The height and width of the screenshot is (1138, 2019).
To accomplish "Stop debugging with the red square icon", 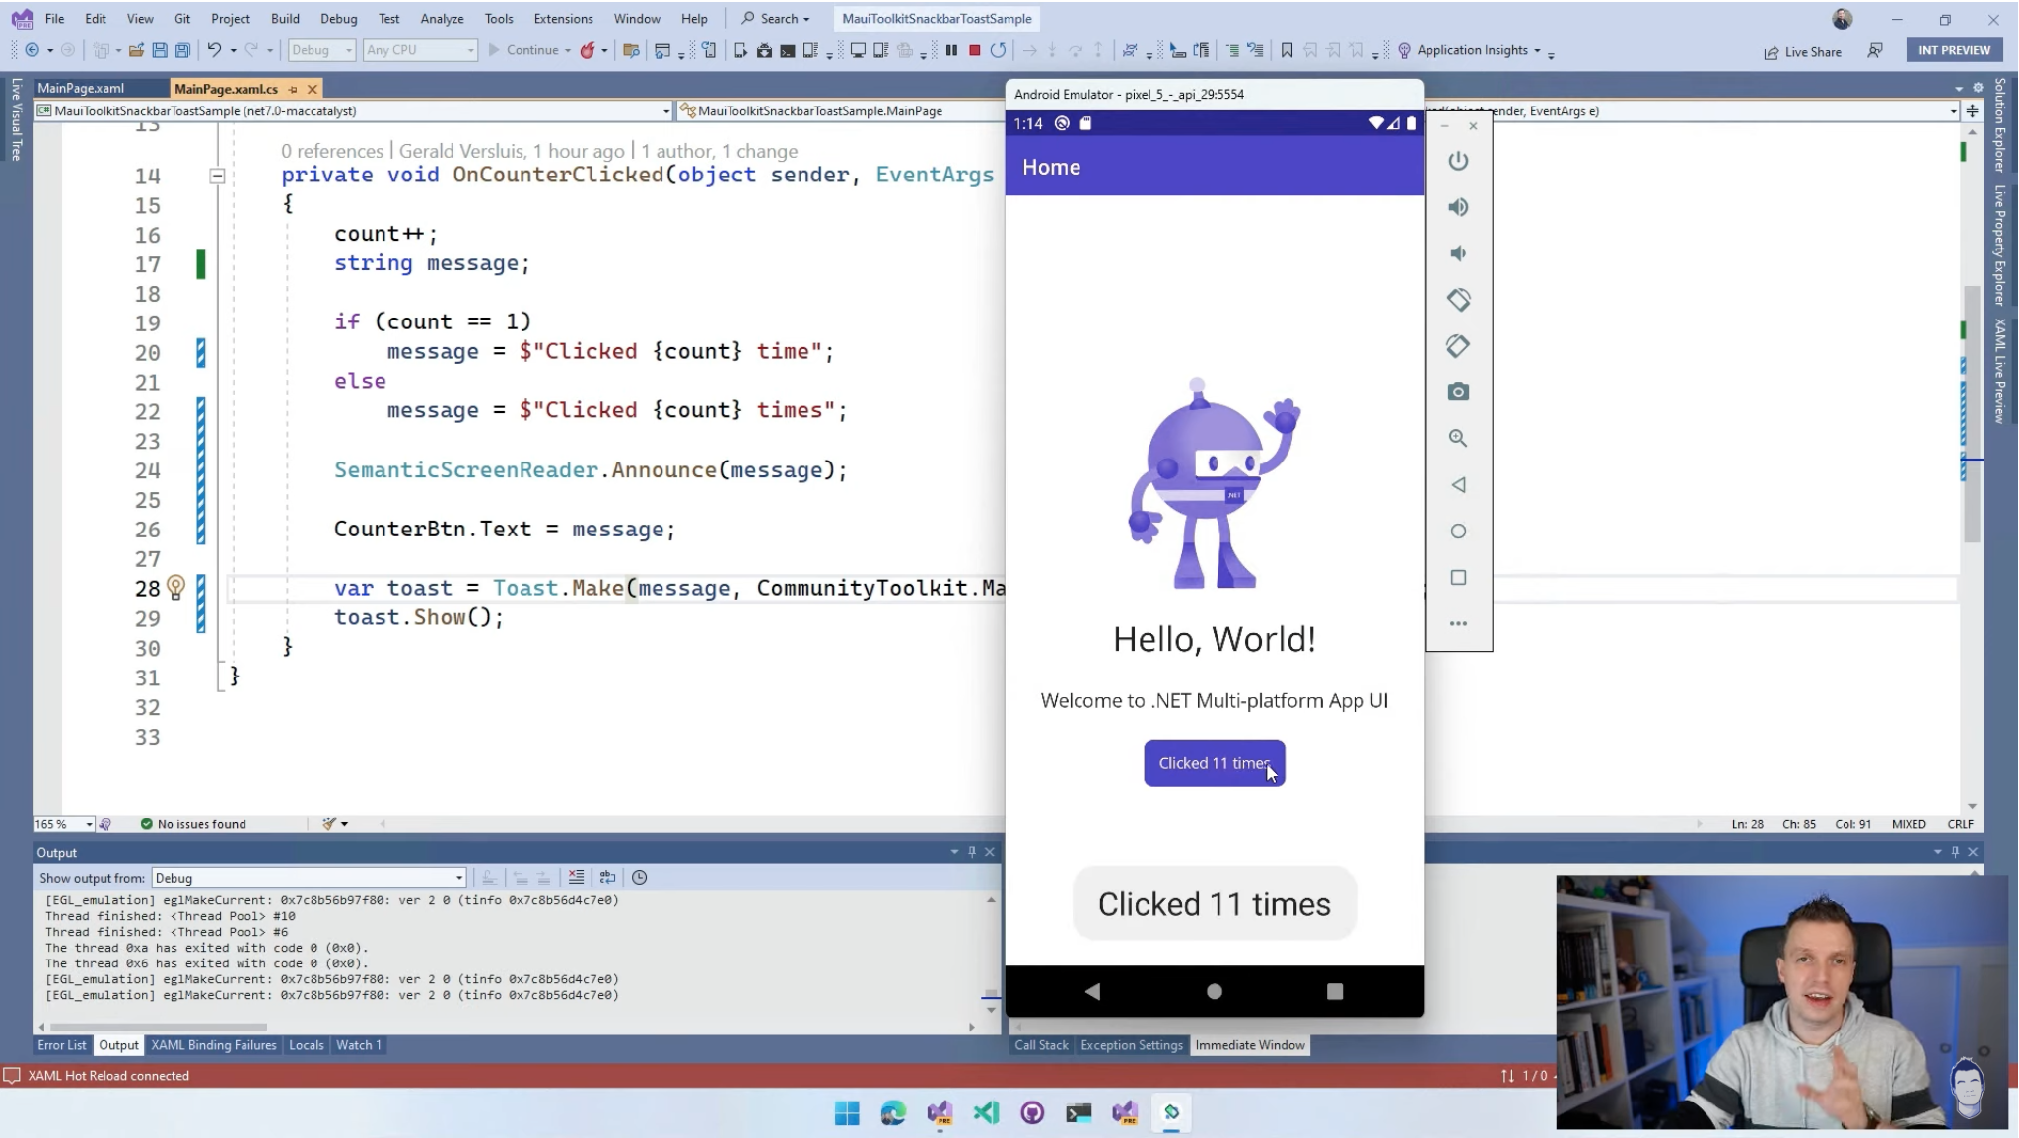I will 975,50.
